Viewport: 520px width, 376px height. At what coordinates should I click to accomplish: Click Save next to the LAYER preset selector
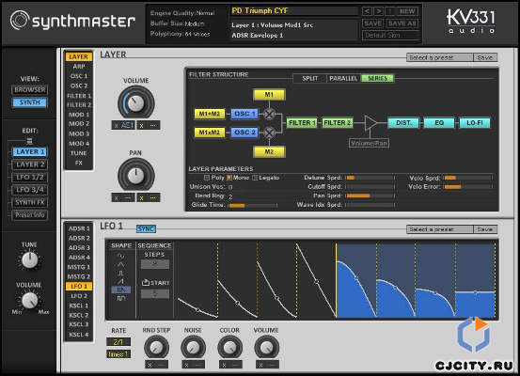[485, 57]
